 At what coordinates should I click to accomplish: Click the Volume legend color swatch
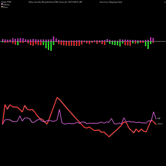click(2, 4)
